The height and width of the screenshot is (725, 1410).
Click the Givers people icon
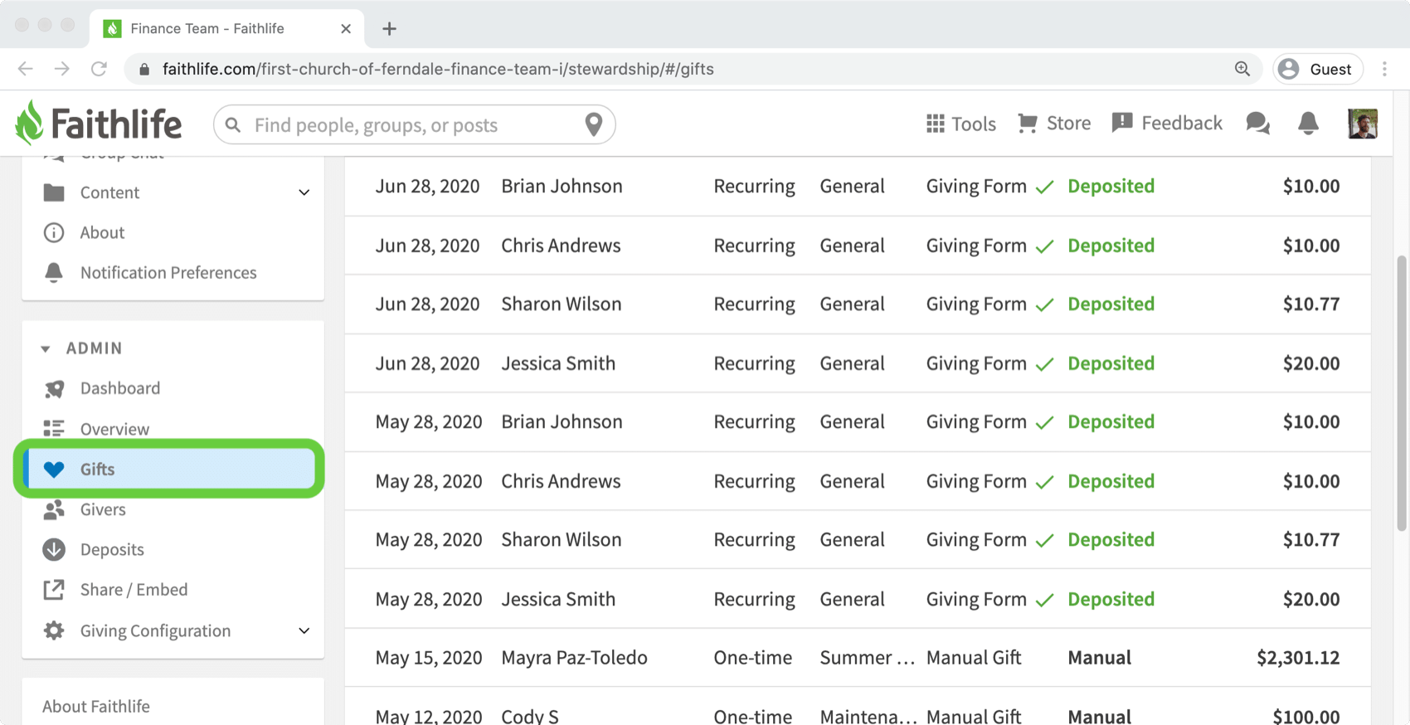pyautogui.click(x=54, y=509)
